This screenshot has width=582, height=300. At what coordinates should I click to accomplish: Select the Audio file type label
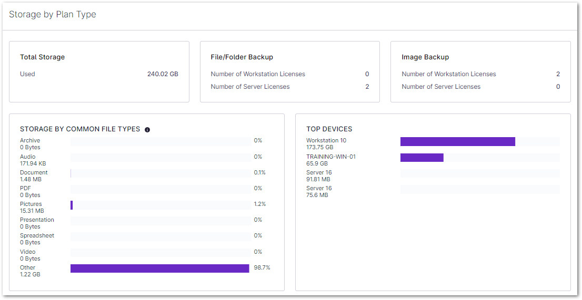tap(28, 157)
